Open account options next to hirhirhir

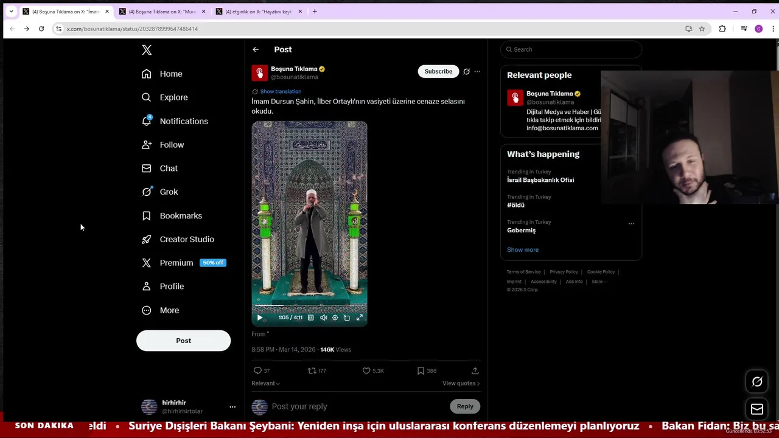tap(232, 406)
